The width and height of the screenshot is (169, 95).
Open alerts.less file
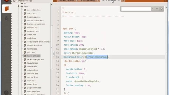pos(32,13)
